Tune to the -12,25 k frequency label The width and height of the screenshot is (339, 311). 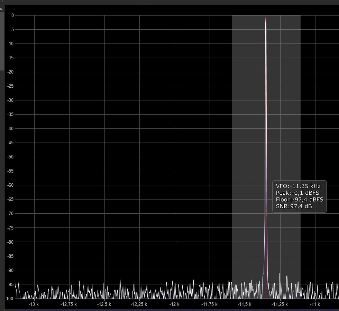[139, 304]
